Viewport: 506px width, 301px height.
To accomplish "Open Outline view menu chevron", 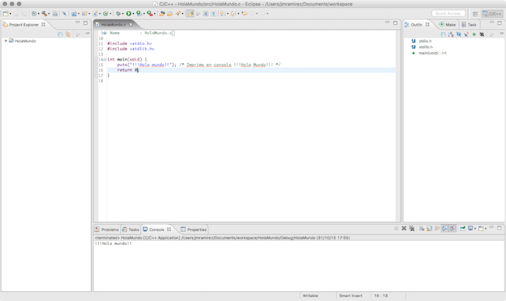I will pyautogui.click(x=501, y=33).
